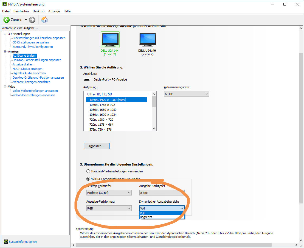Click the green Zurück back arrow icon

pyautogui.click(x=6, y=20)
